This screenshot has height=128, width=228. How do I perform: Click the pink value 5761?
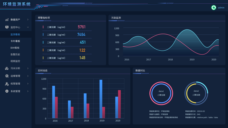[82, 27]
